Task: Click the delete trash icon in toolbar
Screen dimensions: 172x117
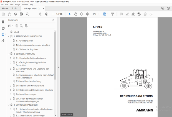Action: pos(145,14)
